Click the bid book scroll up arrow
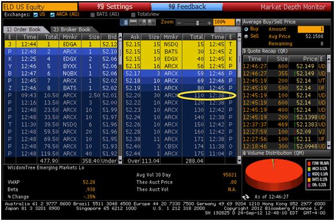335x221 pixels. (120, 37)
